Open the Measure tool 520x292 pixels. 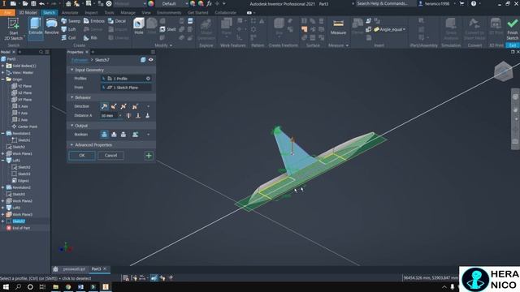point(338,27)
